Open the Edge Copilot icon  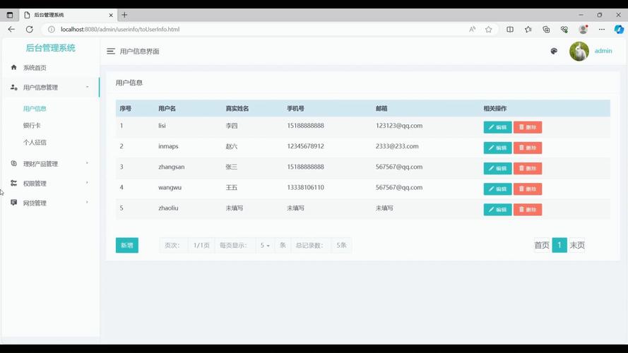coord(619,30)
